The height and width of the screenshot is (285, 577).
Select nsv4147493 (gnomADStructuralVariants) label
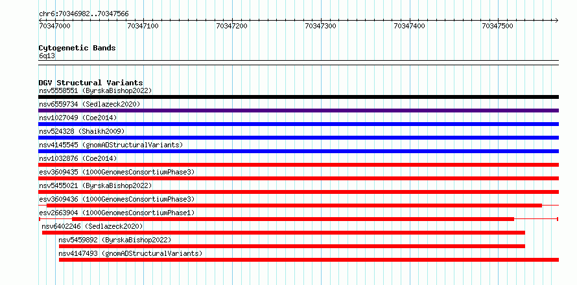coord(130,253)
